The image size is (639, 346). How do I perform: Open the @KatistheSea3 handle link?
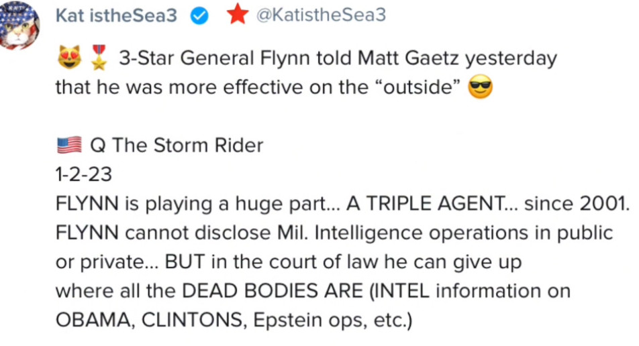322,15
